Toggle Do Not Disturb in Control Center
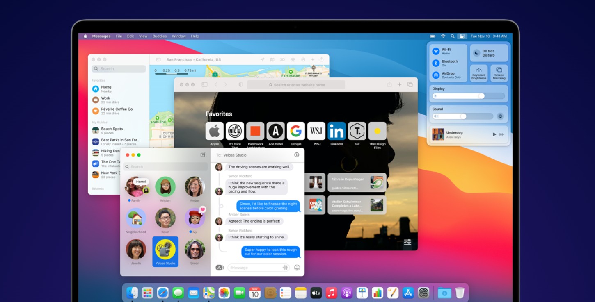The width and height of the screenshot is (595, 302). [x=489, y=52]
